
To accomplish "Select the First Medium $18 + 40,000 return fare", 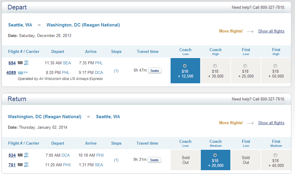I will 276,160.
